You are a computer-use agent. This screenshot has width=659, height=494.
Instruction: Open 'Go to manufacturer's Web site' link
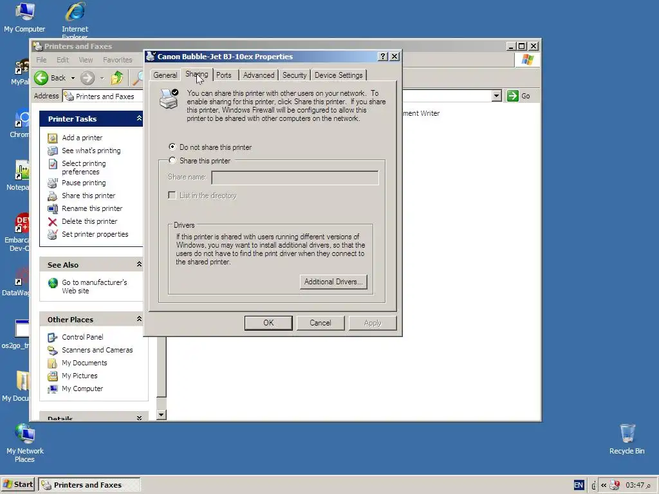(x=95, y=286)
